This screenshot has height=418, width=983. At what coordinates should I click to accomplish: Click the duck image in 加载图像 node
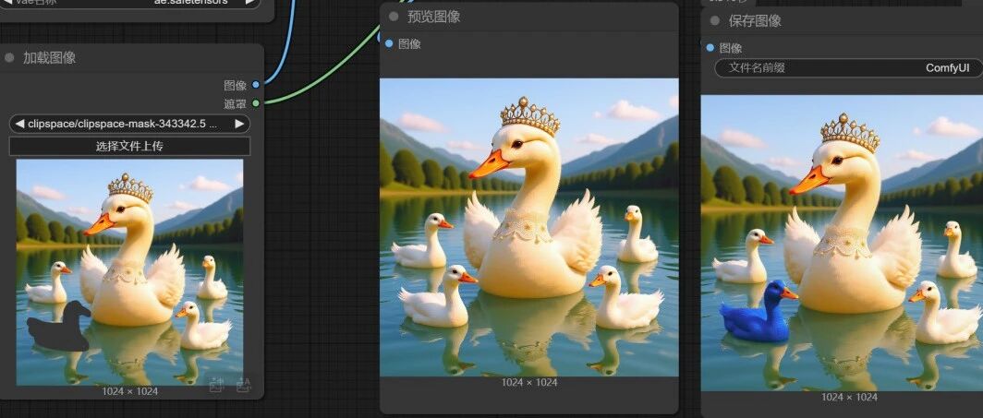(129, 272)
